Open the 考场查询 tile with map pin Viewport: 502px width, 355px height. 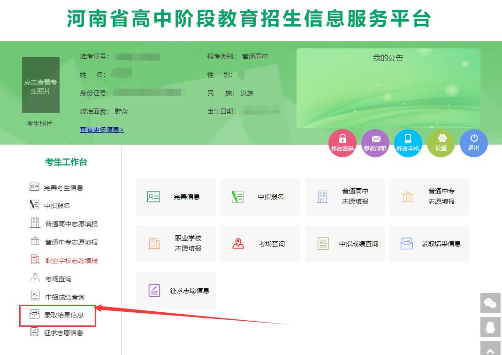tap(260, 244)
